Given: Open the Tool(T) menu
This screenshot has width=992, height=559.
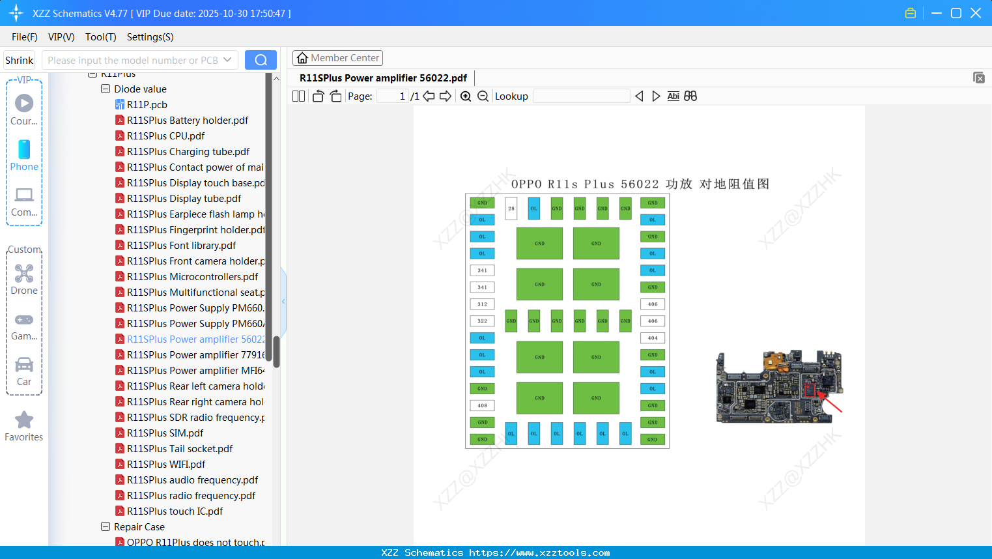Looking at the screenshot, I should (100, 37).
